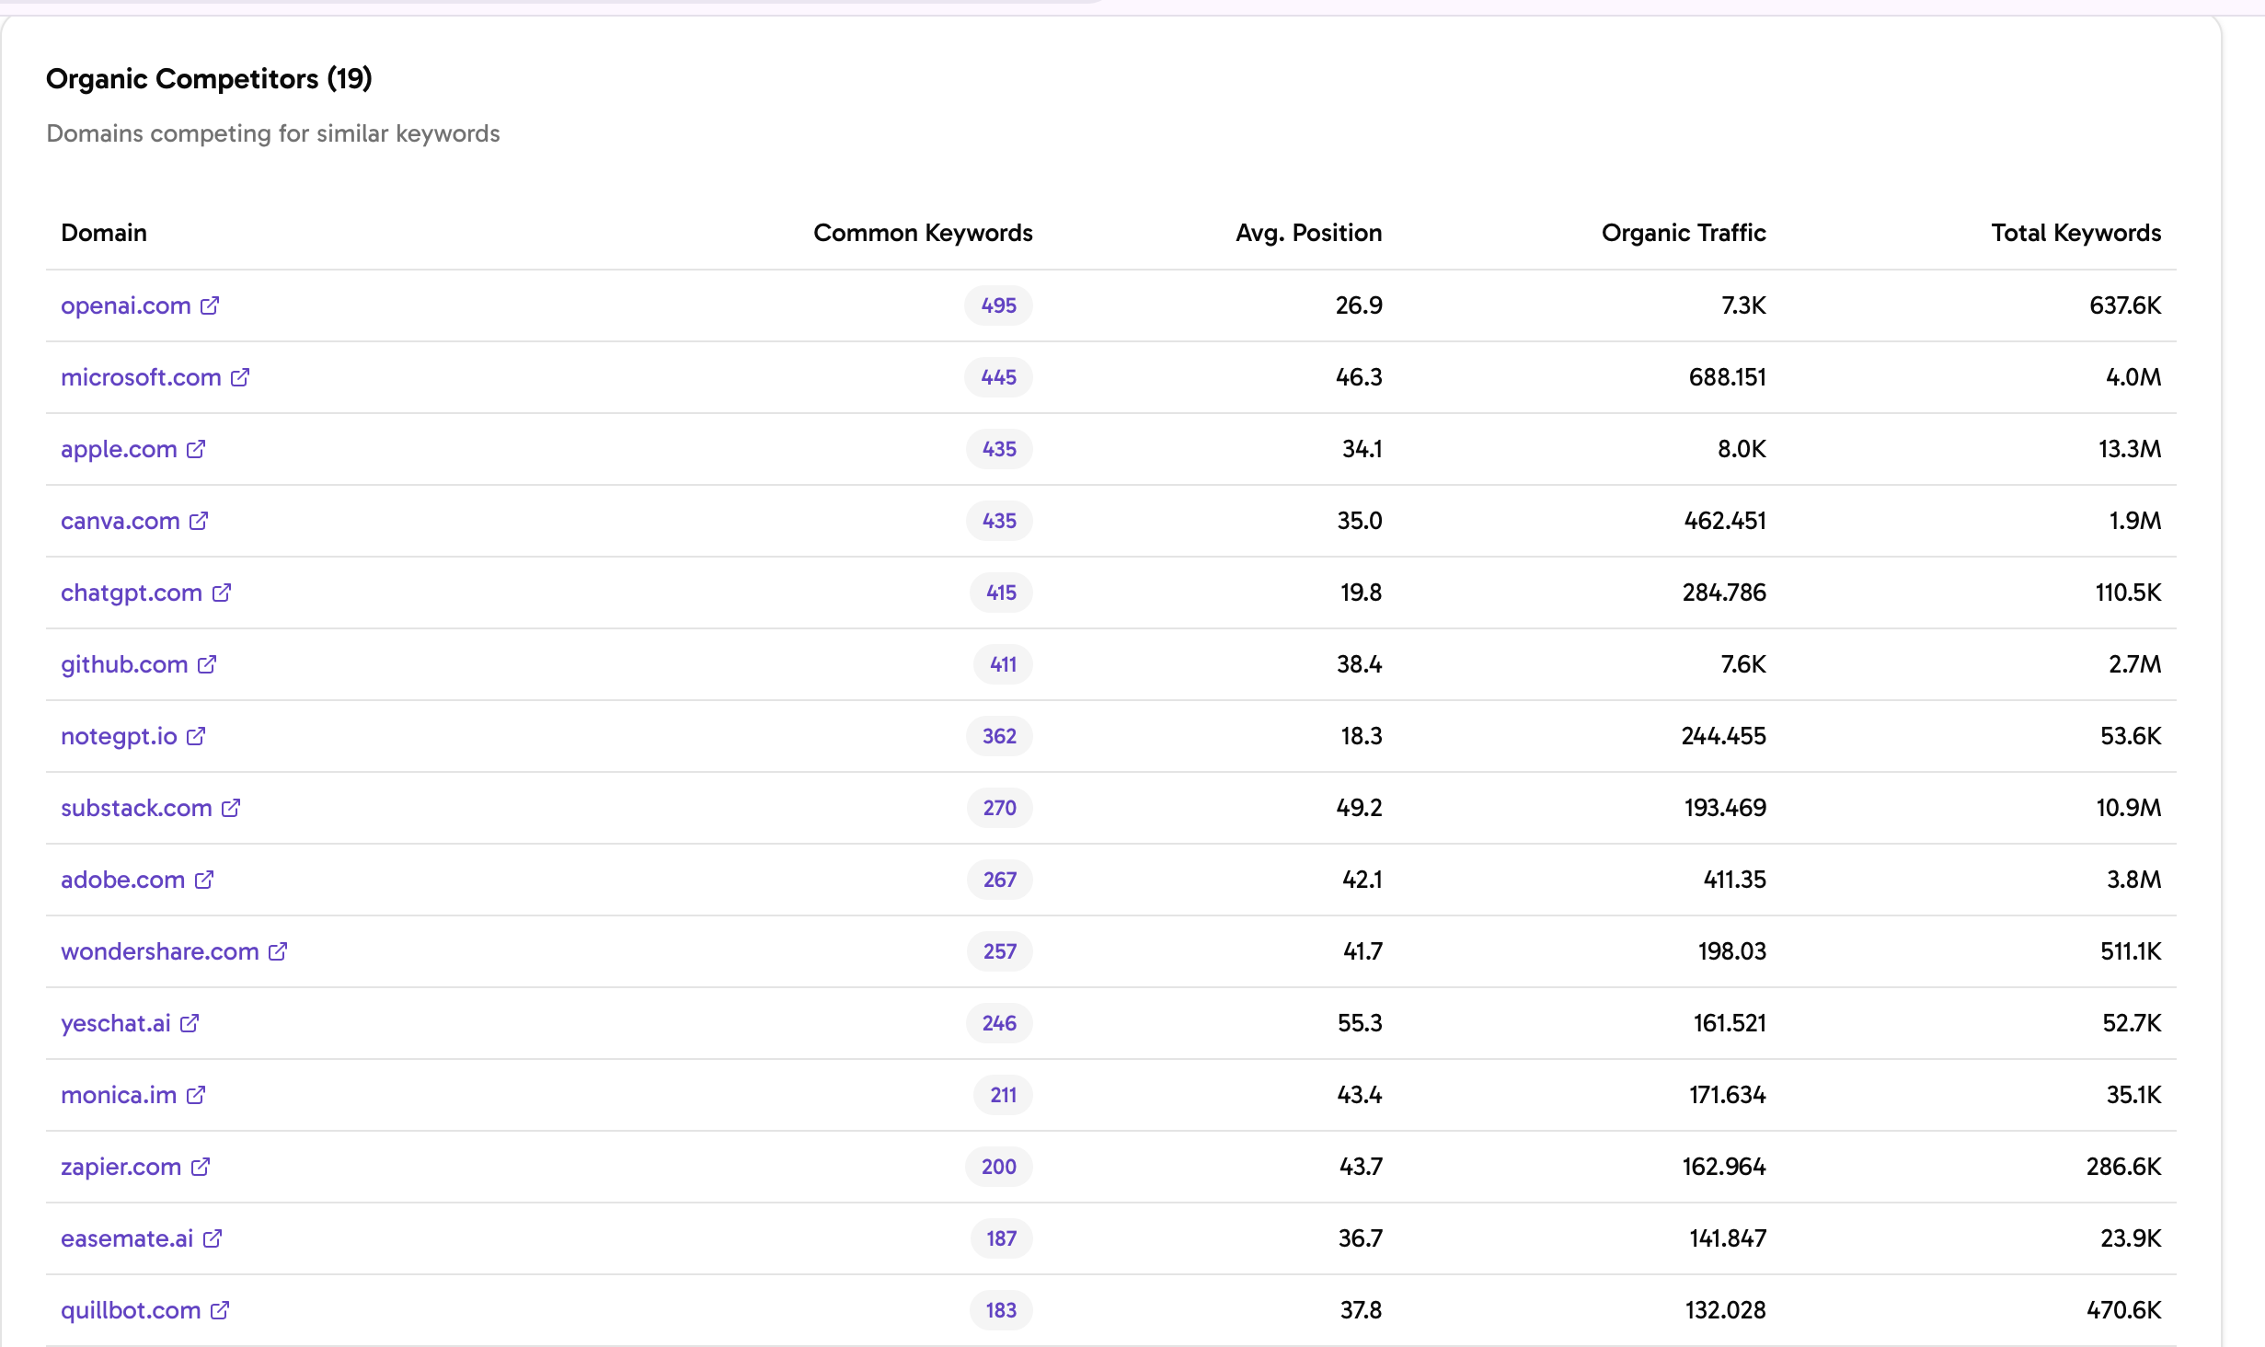Click the adobe.com domain link
This screenshot has width=2265, height=1347.
click(122, 880)
